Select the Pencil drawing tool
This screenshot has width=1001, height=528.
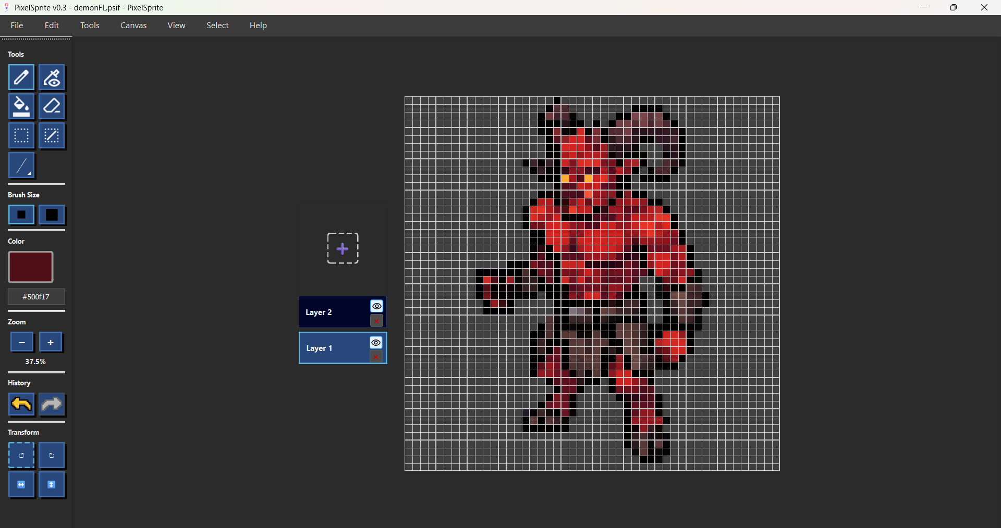21,78
